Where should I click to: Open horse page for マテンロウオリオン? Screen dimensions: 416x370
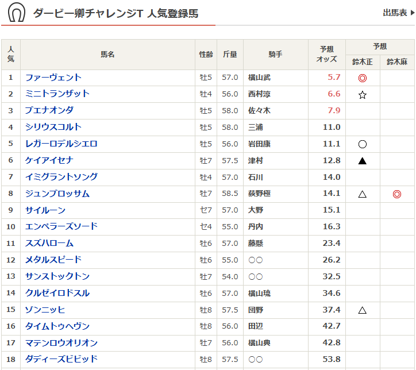point(61,343)
